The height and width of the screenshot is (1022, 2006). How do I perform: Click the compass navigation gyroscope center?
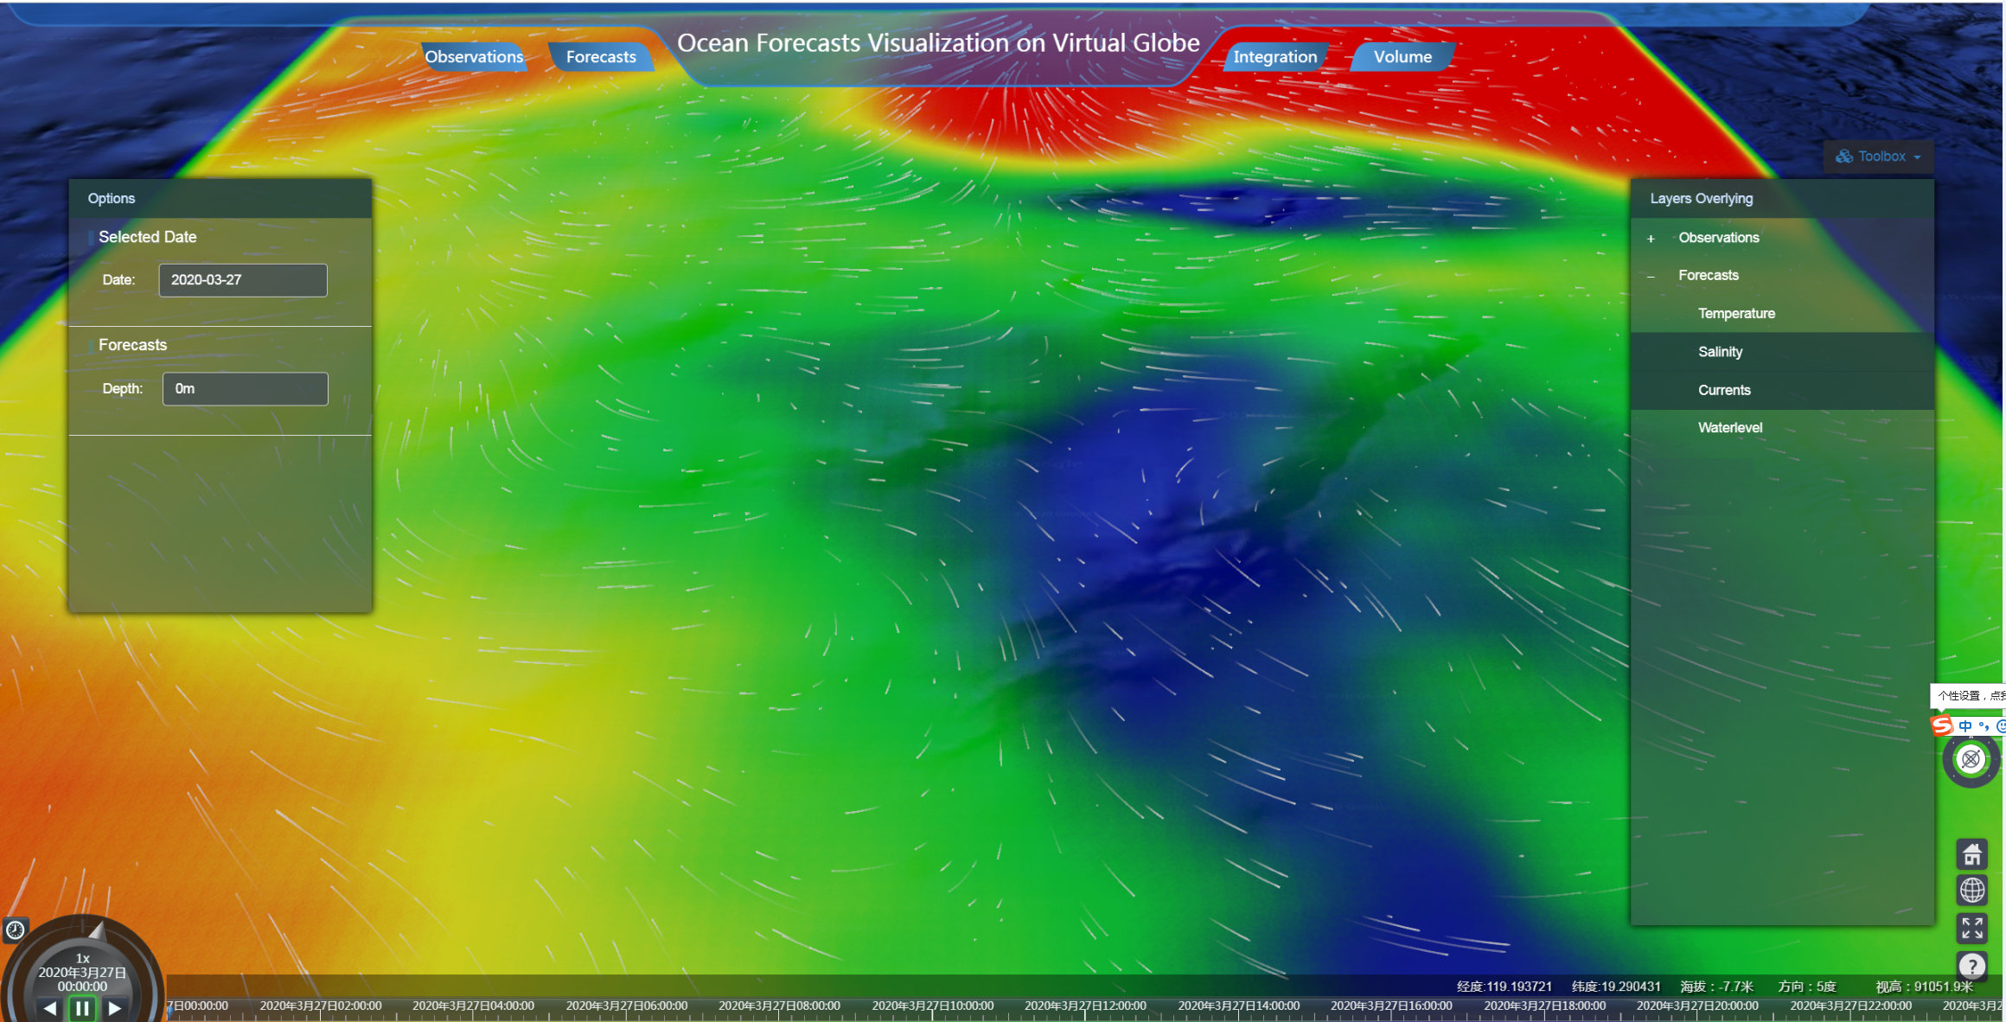pos(1971,759)
